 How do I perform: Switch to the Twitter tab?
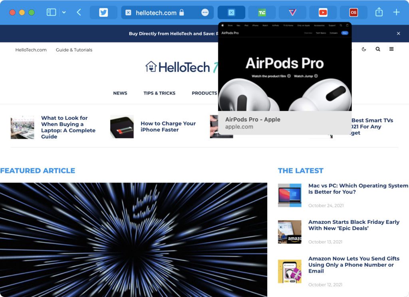coord(103,12)
